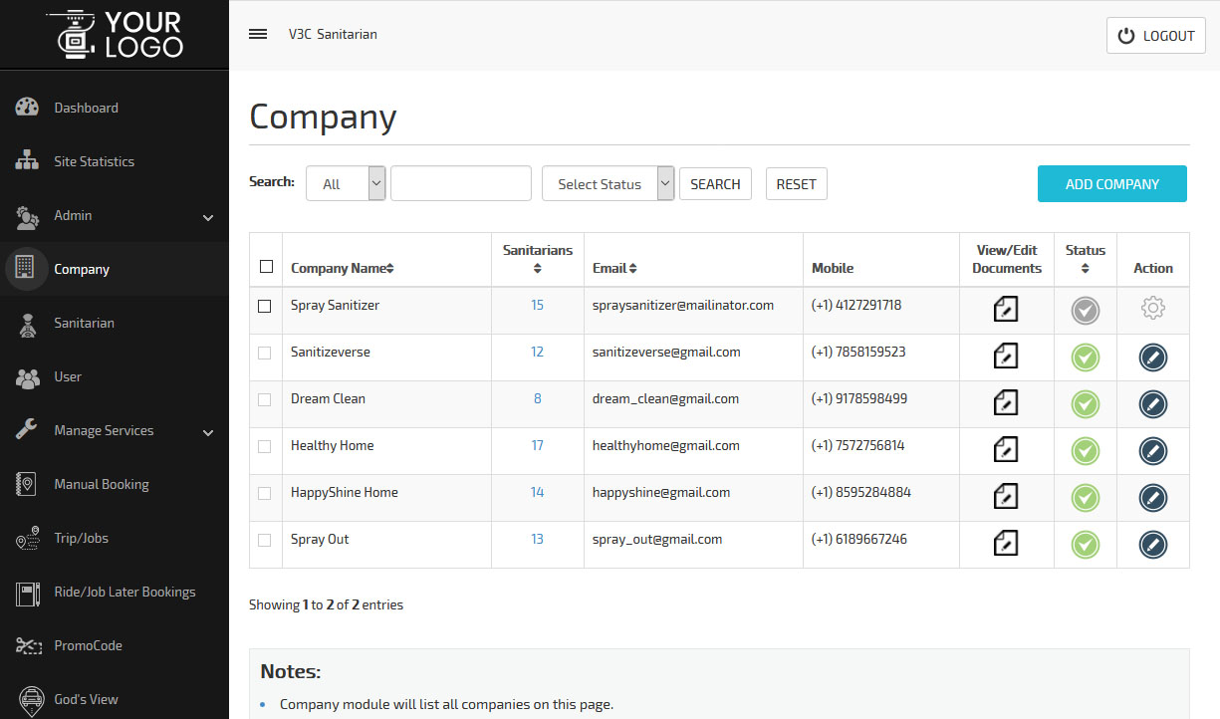Image resolution: width=1220 pixels, height=719 pixels.
Task: Edit the Sanitizeverse company
Action: click(x=1152, y=358)
